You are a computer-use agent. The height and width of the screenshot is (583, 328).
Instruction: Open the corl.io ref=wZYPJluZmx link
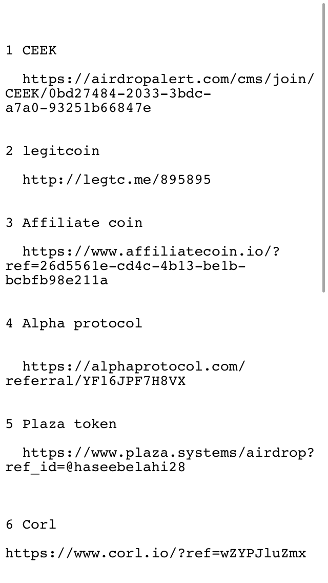click(156, 553)
